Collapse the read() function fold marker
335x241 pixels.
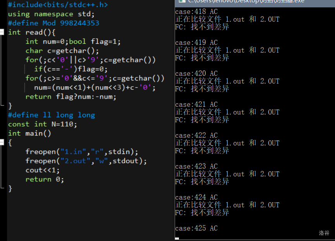2,32
